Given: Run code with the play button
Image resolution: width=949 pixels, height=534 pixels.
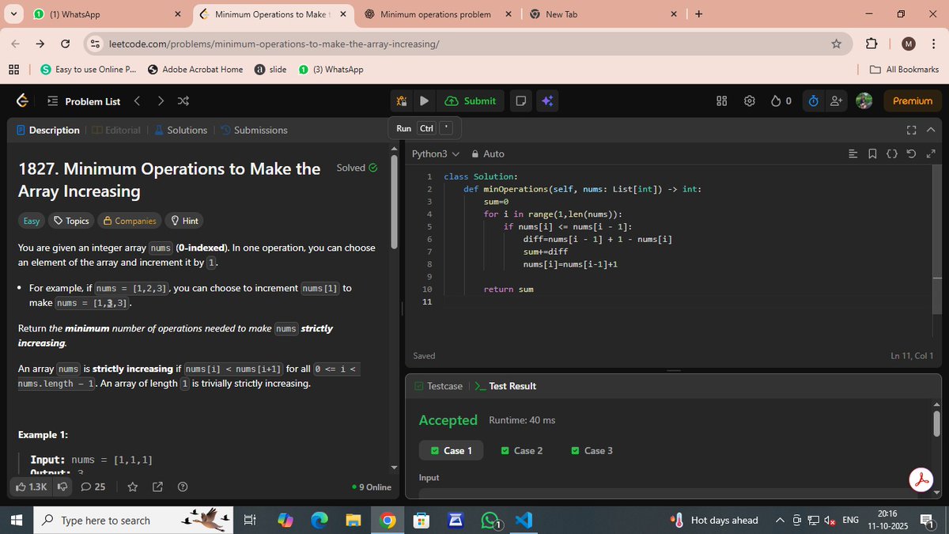Looking at the screenshot, I should pyautogui.click(x=424, y=100).
